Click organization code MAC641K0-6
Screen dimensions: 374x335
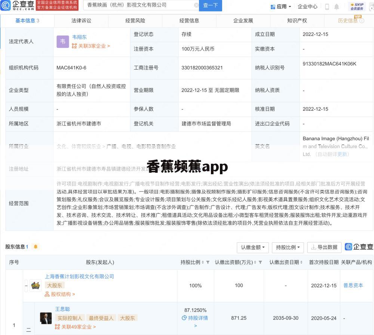[71, 68]
